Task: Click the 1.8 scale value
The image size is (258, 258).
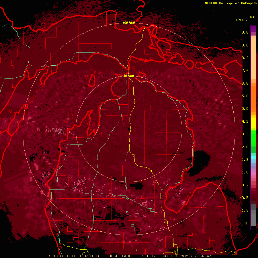Action: pyautogui.click(x=245, y=160)
